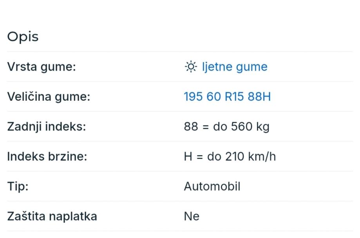The height and width of the screenshot is (238, 360).
Task: Click the Veličina gume label
Action: (49, 97)
